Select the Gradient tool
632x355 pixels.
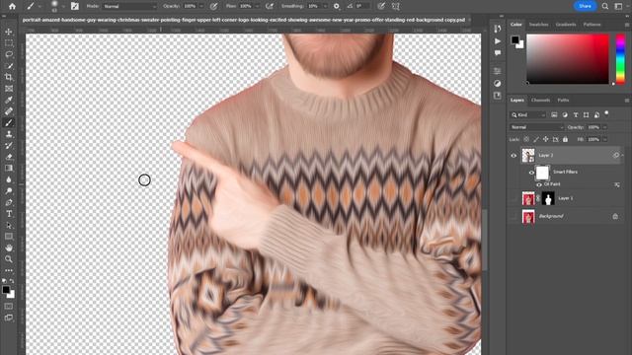[9, 169]
